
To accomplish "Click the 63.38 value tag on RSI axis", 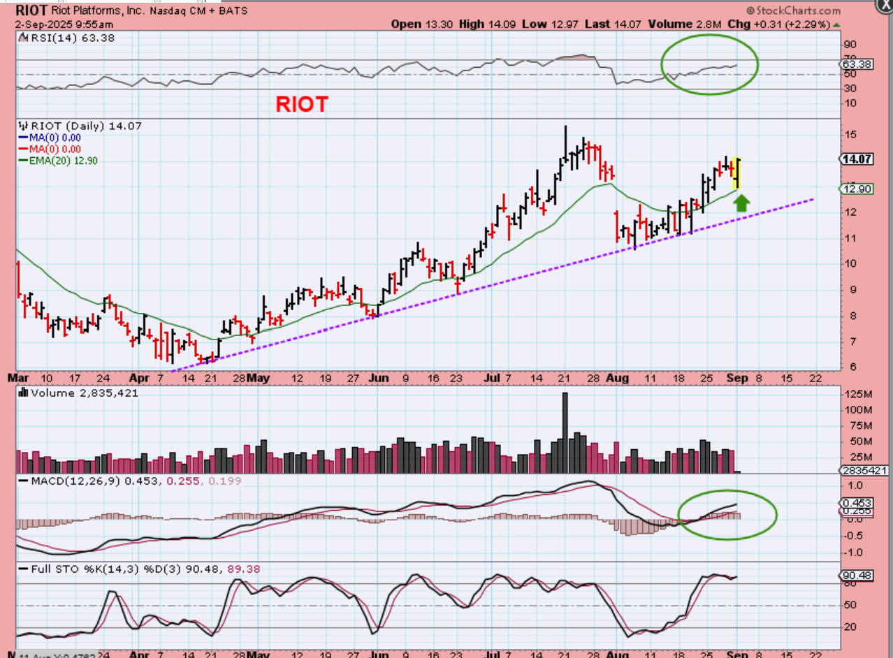I will tap(855, 64).
